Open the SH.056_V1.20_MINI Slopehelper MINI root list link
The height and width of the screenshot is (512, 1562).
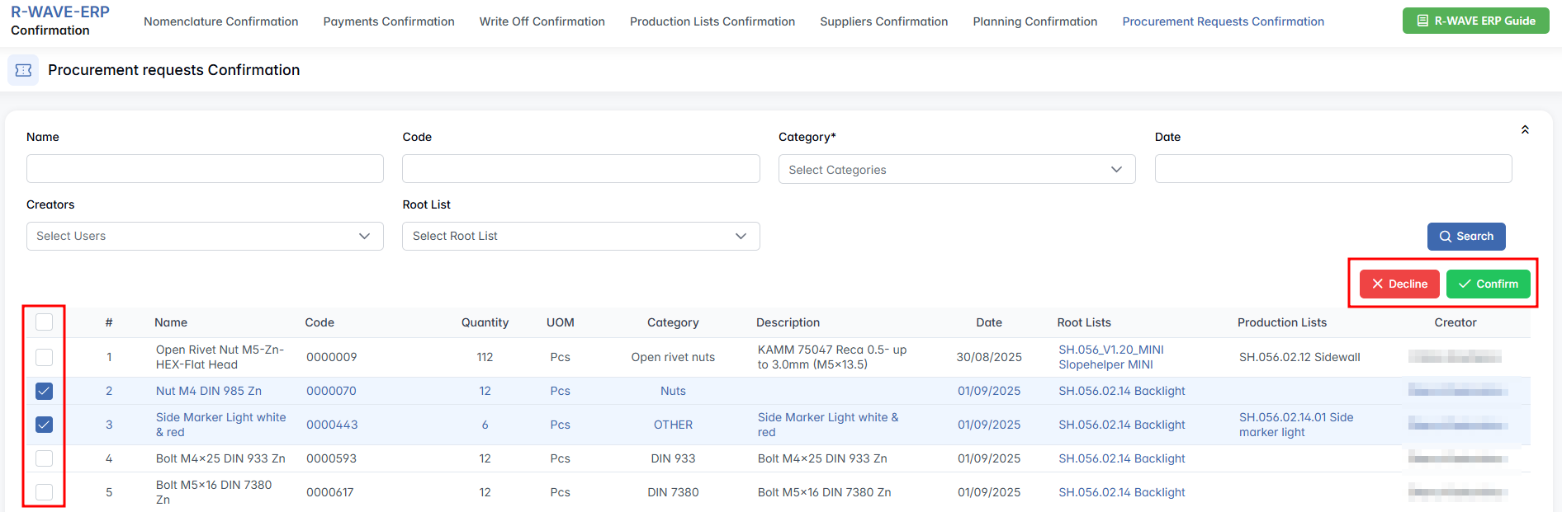(1110, 357)
